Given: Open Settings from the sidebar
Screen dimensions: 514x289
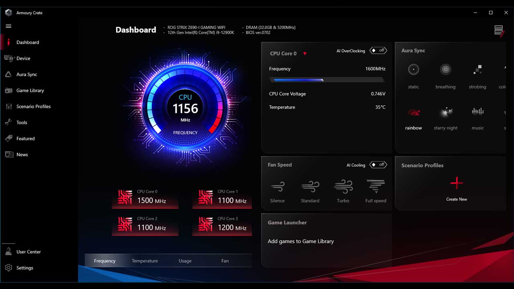Looking at the screenshot, I should coord(24,268).
